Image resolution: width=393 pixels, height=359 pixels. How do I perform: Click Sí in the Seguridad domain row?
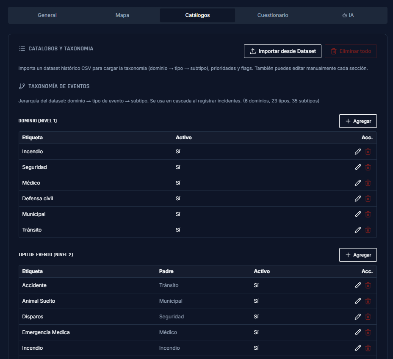coord(178,167)
